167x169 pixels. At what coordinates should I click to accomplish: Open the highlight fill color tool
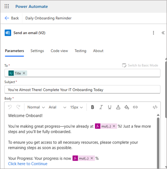pyautogui.click(x=127, y=107)
